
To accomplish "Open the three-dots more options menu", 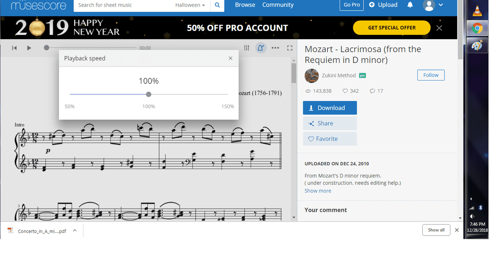I will click(275, 48).
